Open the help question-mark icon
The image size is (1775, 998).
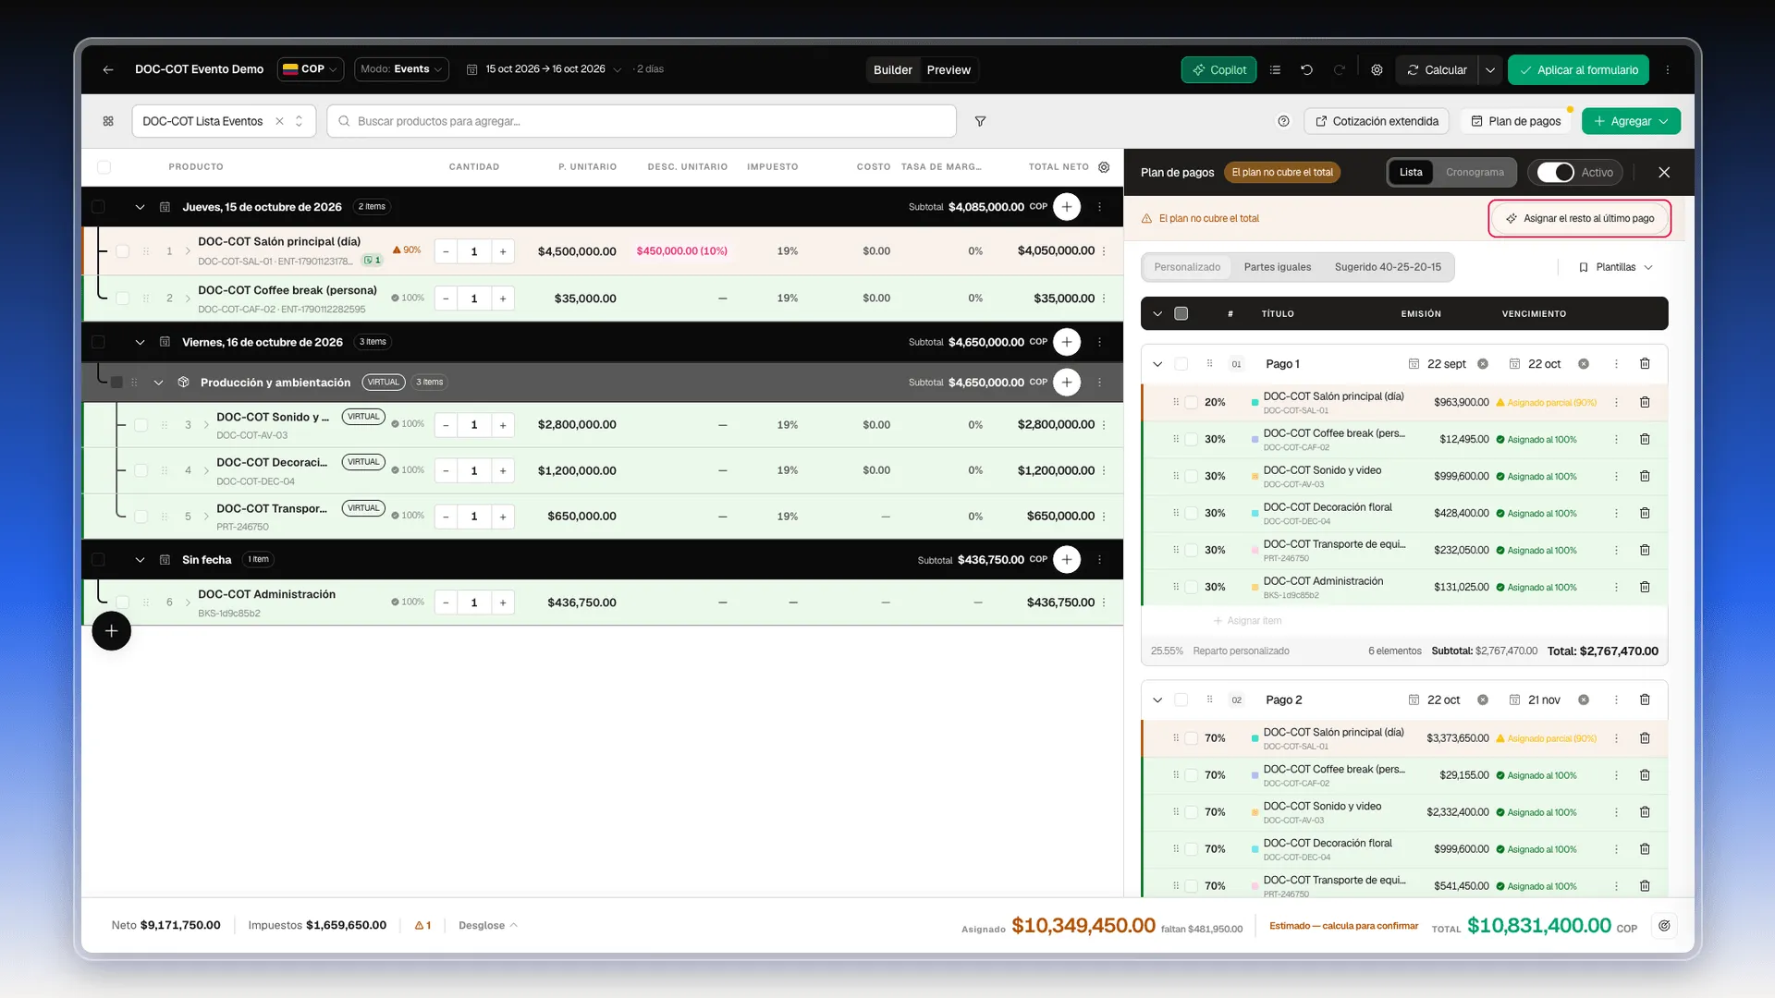[x=1283, y=121]
